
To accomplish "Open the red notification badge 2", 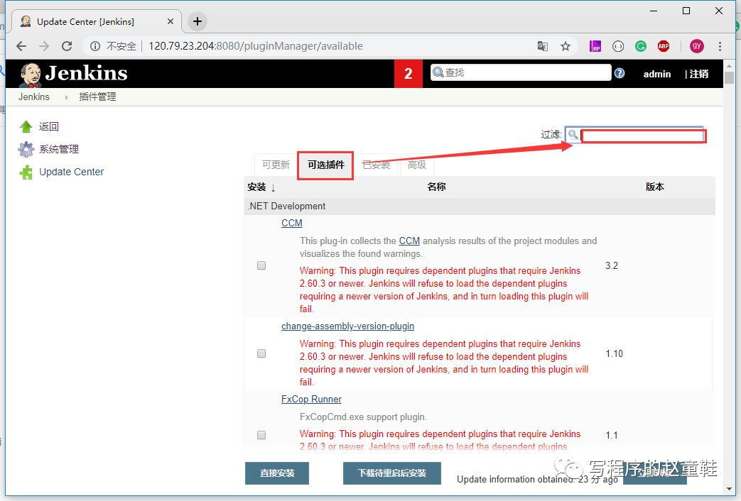I will pyautogui.click(x=409, y=74).
